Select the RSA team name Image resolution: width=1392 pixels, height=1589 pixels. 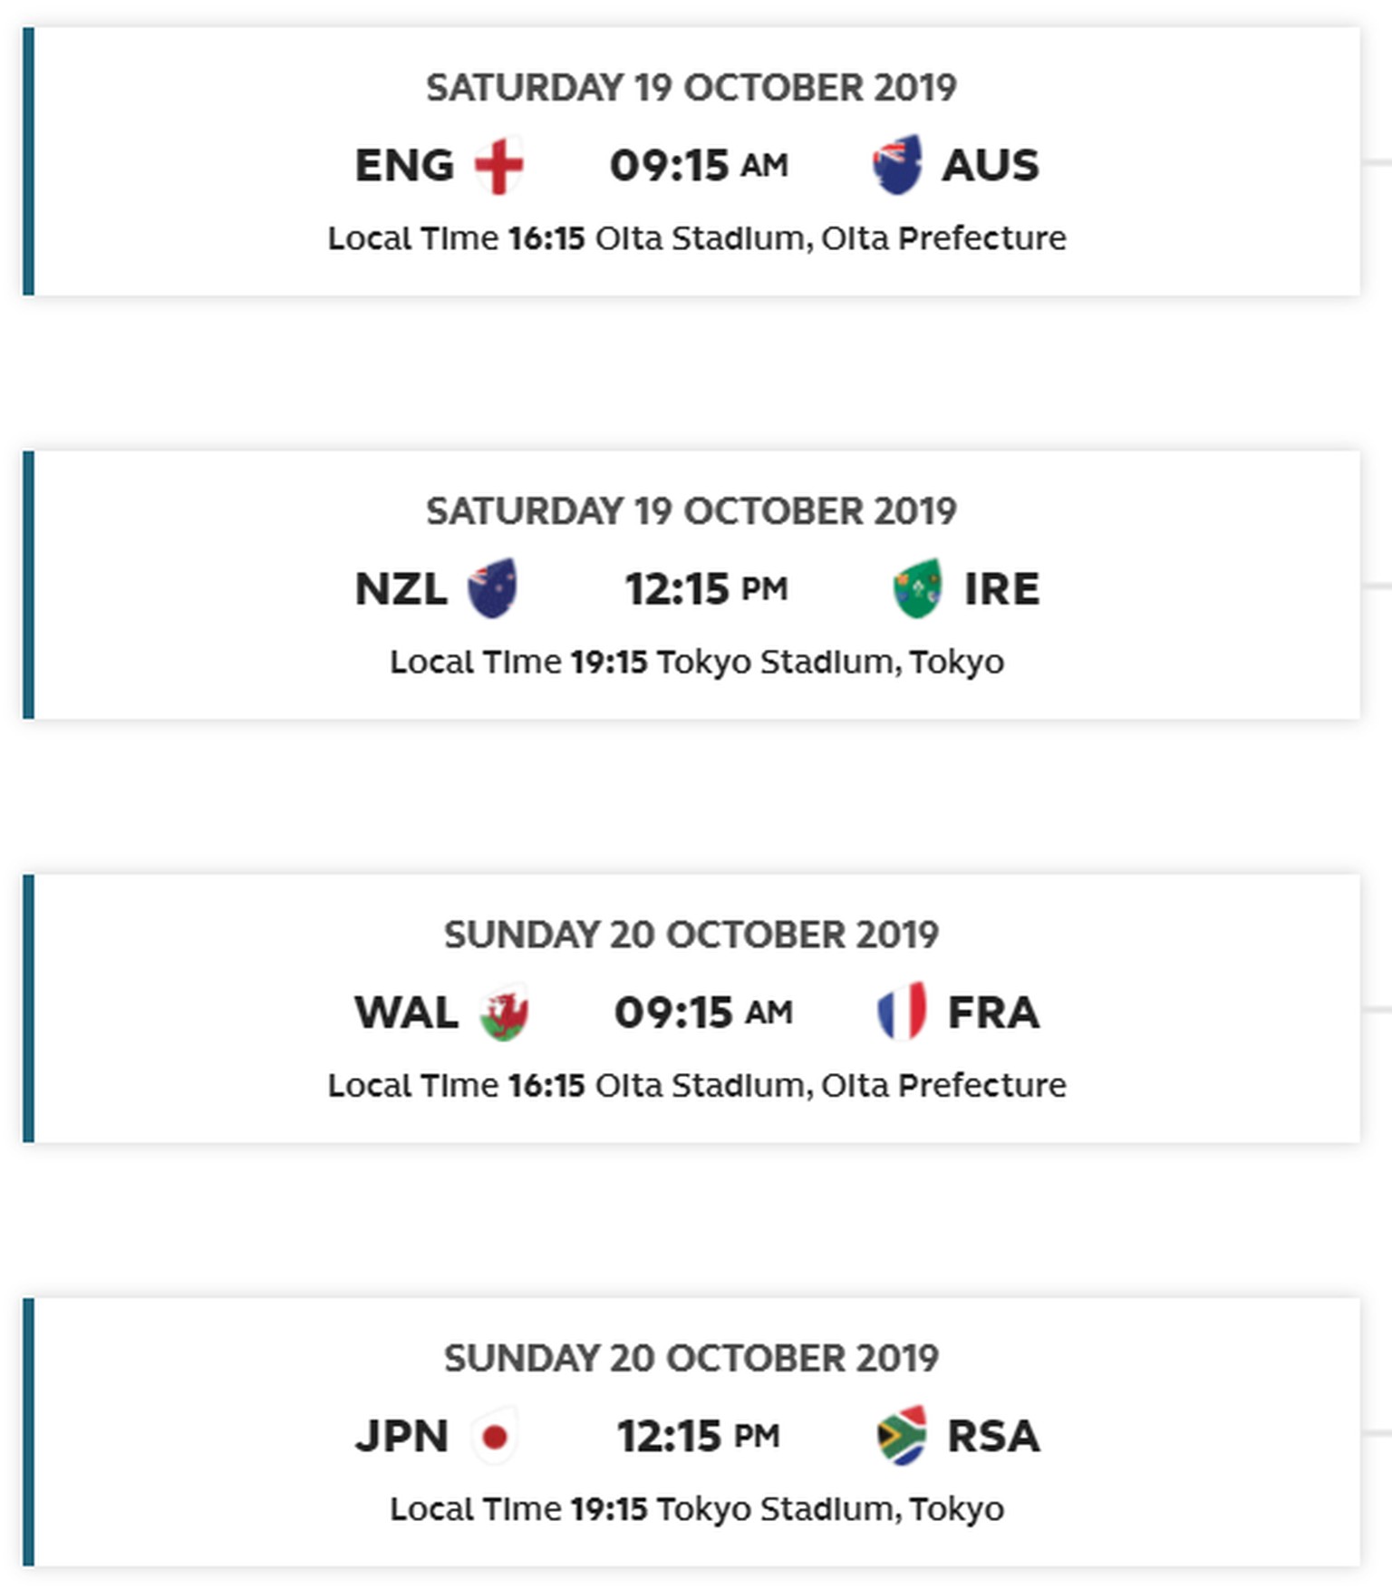point(993,1436)
